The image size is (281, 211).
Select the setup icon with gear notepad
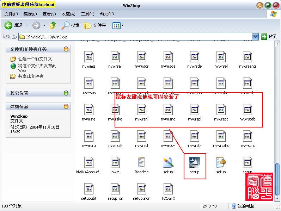tap(221, 162)
